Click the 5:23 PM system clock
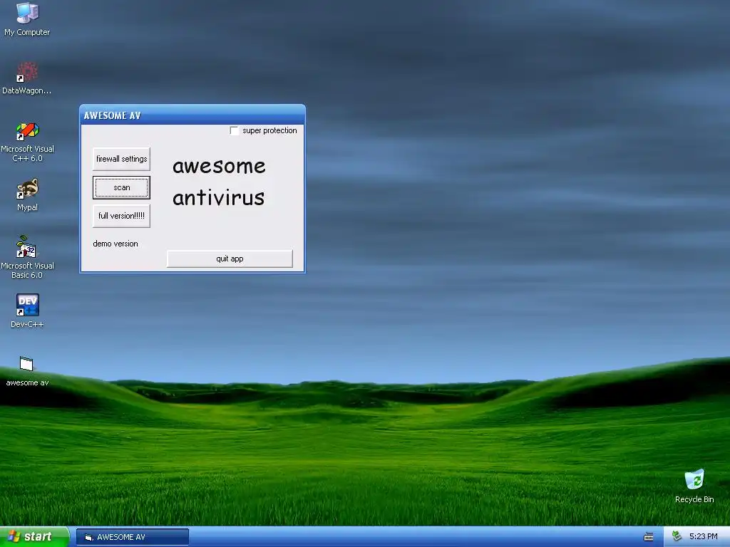Viewport: 730px width, 547px height. pyautogui.click(x=703, y=537)
